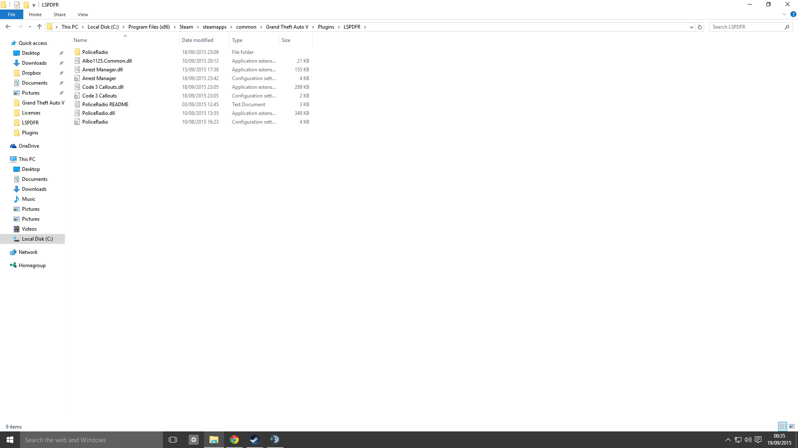798x448 pixels.
Task: Open Google Chrome from the taskbar
Action: pyautogui.click(x=234, y=440)
